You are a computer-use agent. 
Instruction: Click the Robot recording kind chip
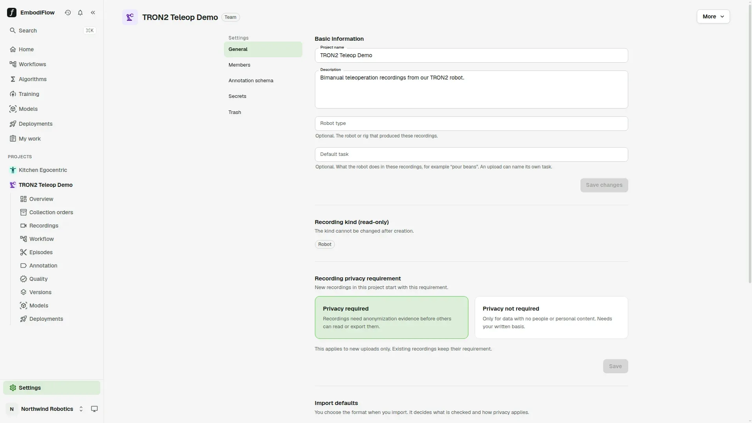click(x=325, y=244)
